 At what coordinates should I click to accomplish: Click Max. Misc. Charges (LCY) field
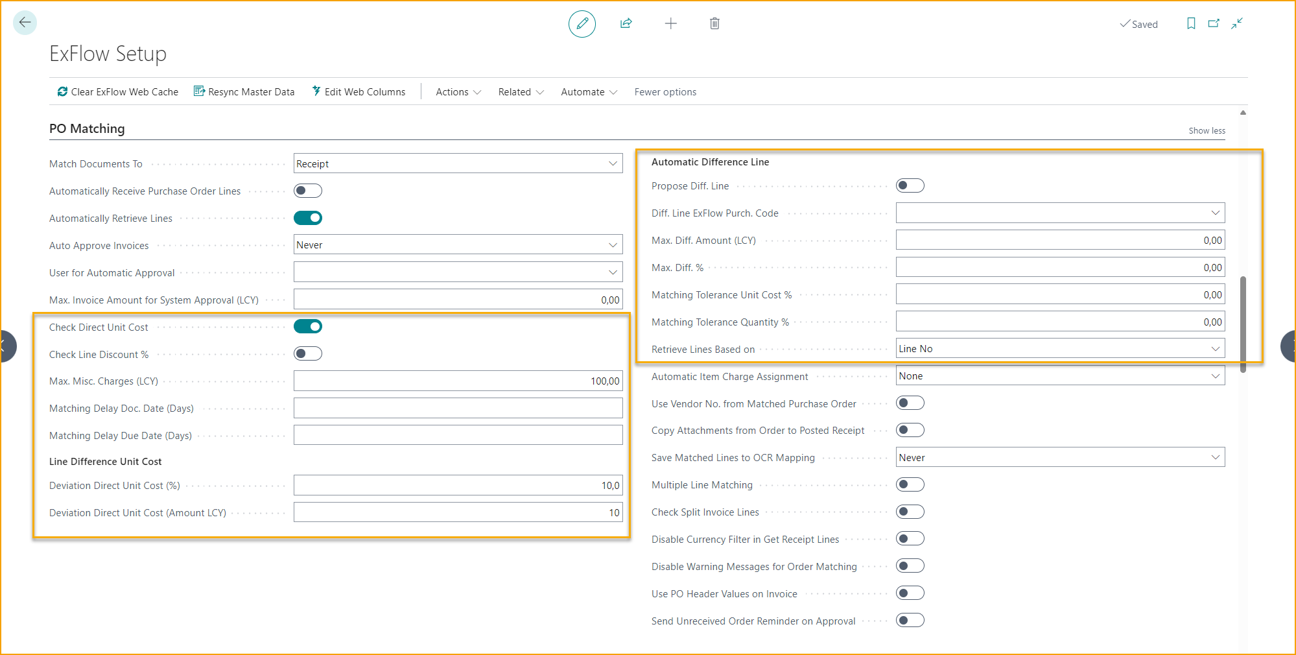coord(458,381)
